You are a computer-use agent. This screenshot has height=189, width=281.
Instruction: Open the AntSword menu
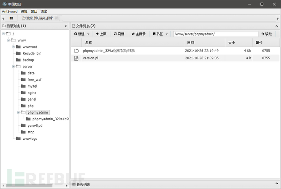click(10, 11)
